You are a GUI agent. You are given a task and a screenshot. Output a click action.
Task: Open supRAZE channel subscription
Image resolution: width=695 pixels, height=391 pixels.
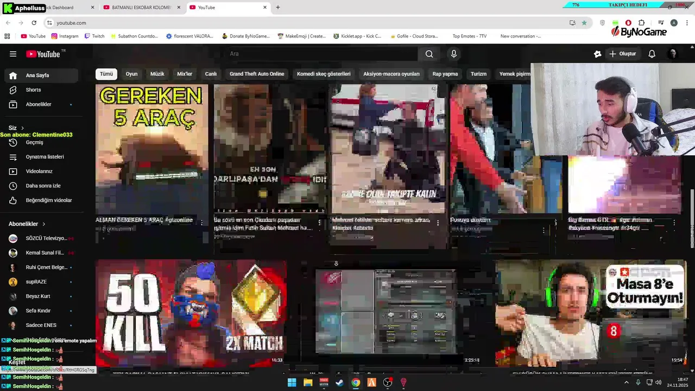pos(42,282)
